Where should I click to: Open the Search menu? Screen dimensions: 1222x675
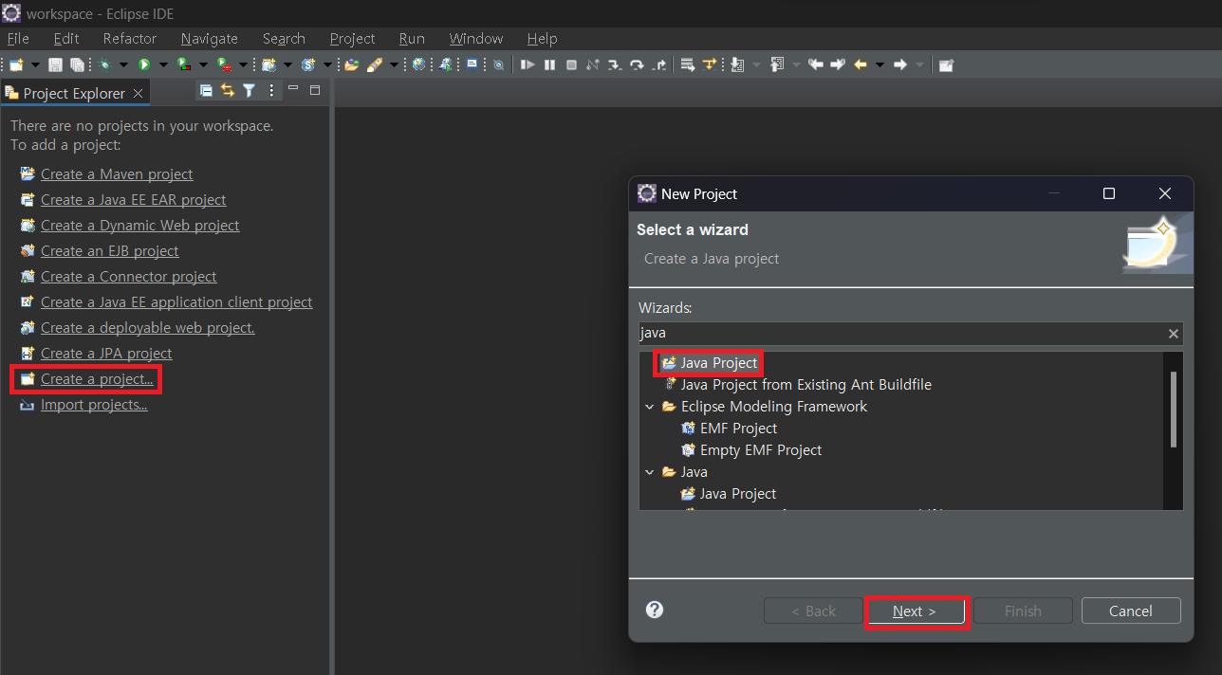(x=284, y=39)
